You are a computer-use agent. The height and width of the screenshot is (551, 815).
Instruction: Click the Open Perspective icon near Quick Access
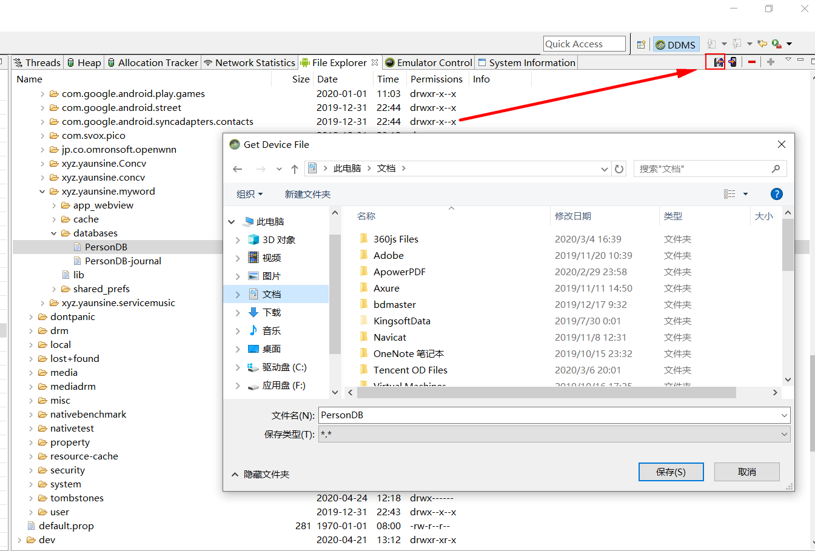641,44
